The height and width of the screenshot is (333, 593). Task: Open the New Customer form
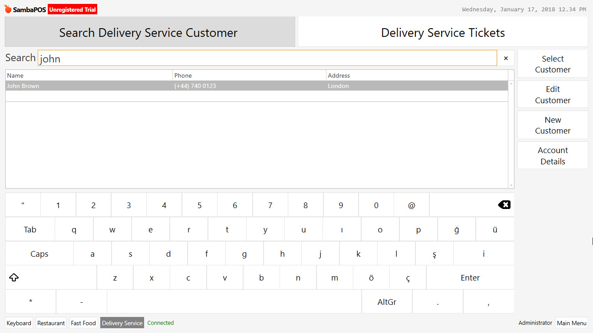pyautogui.click(x=553, y=125)
